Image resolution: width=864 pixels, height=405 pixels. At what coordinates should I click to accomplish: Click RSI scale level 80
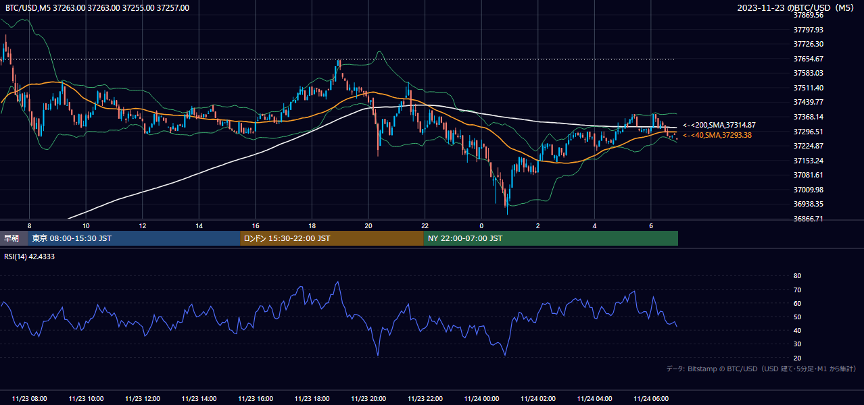[x=797, y=276]
